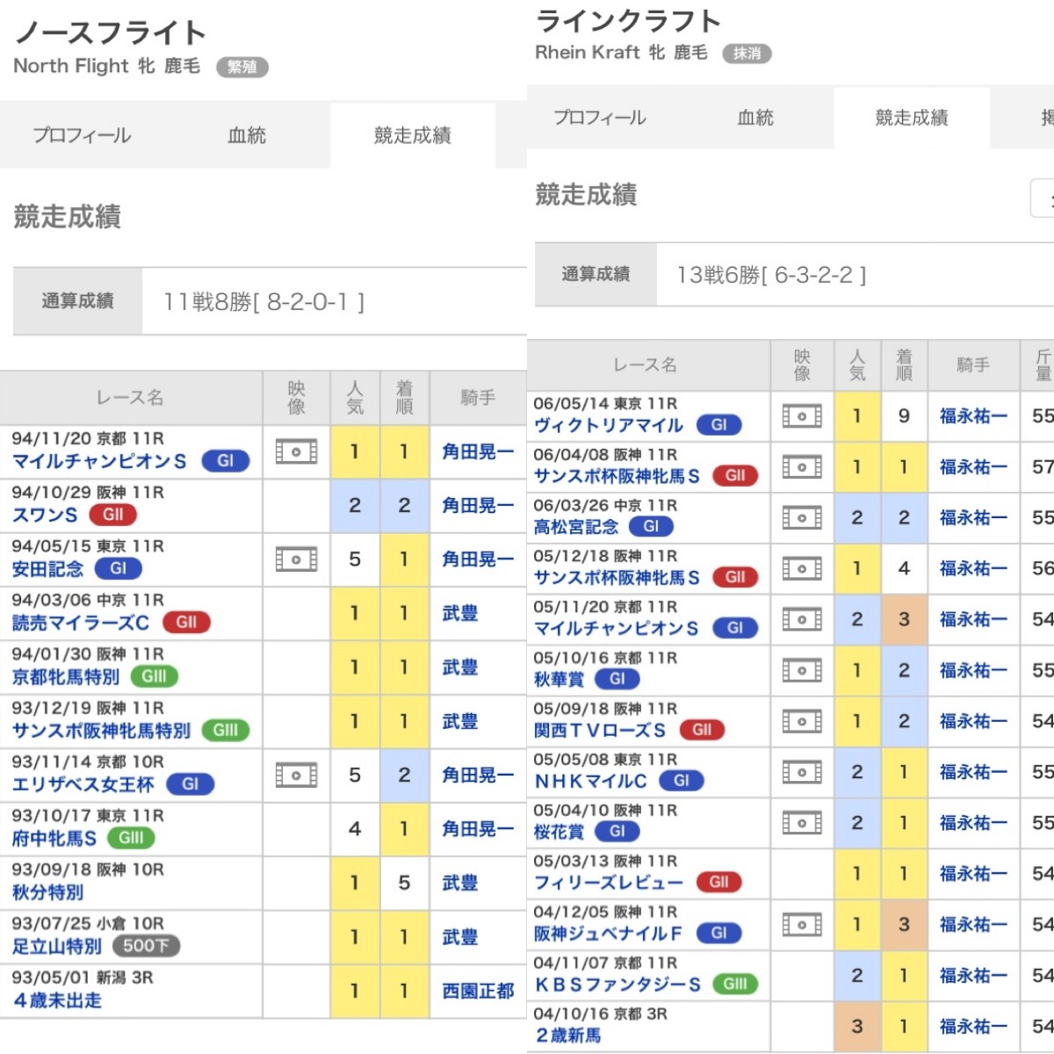Play the ヴィクトリアマイル race video
This screenshot has height=1054, width=1054.
802,416
